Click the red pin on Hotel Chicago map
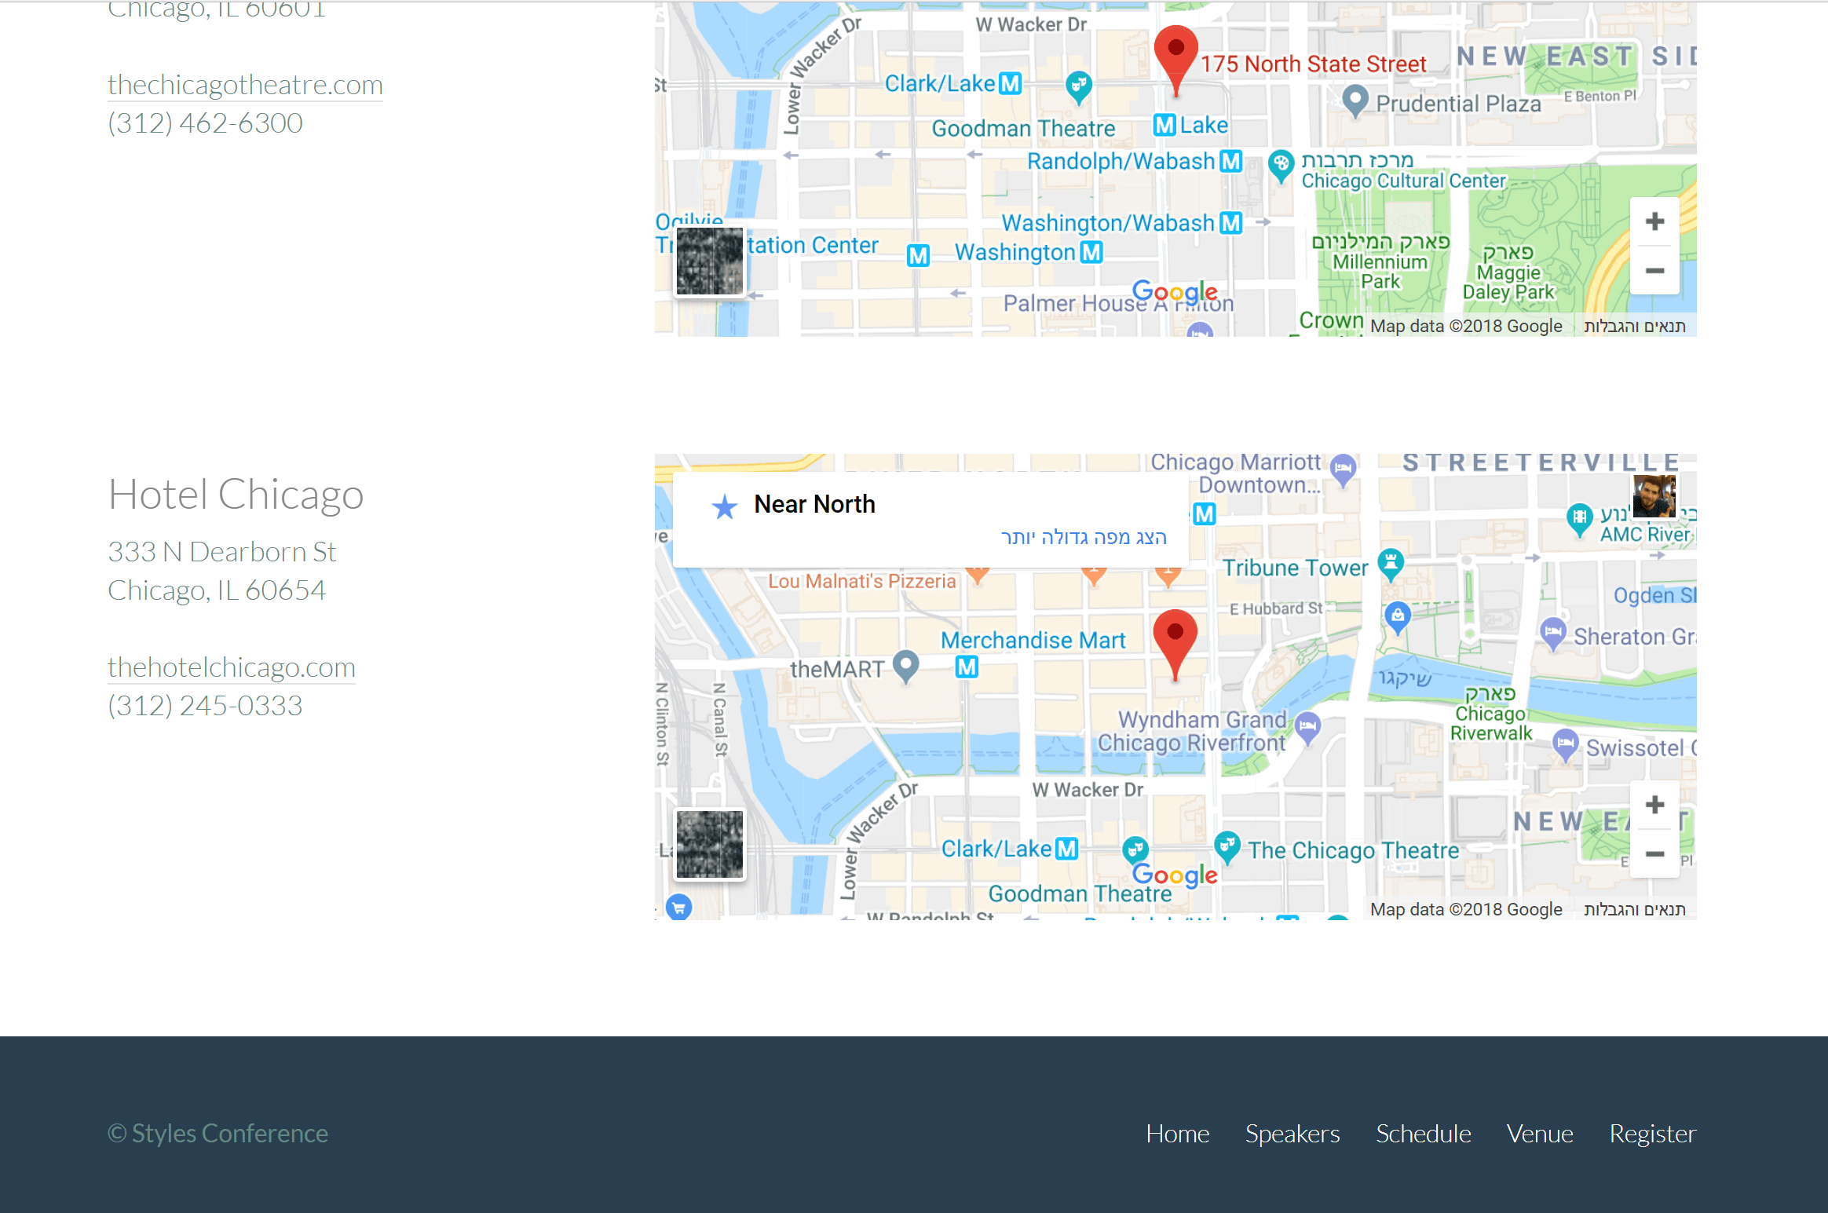The image size is (1828, 1213). coord(1175,645)
